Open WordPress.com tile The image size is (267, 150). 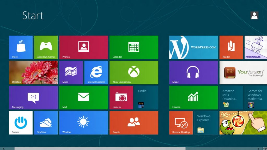(193, 47)
